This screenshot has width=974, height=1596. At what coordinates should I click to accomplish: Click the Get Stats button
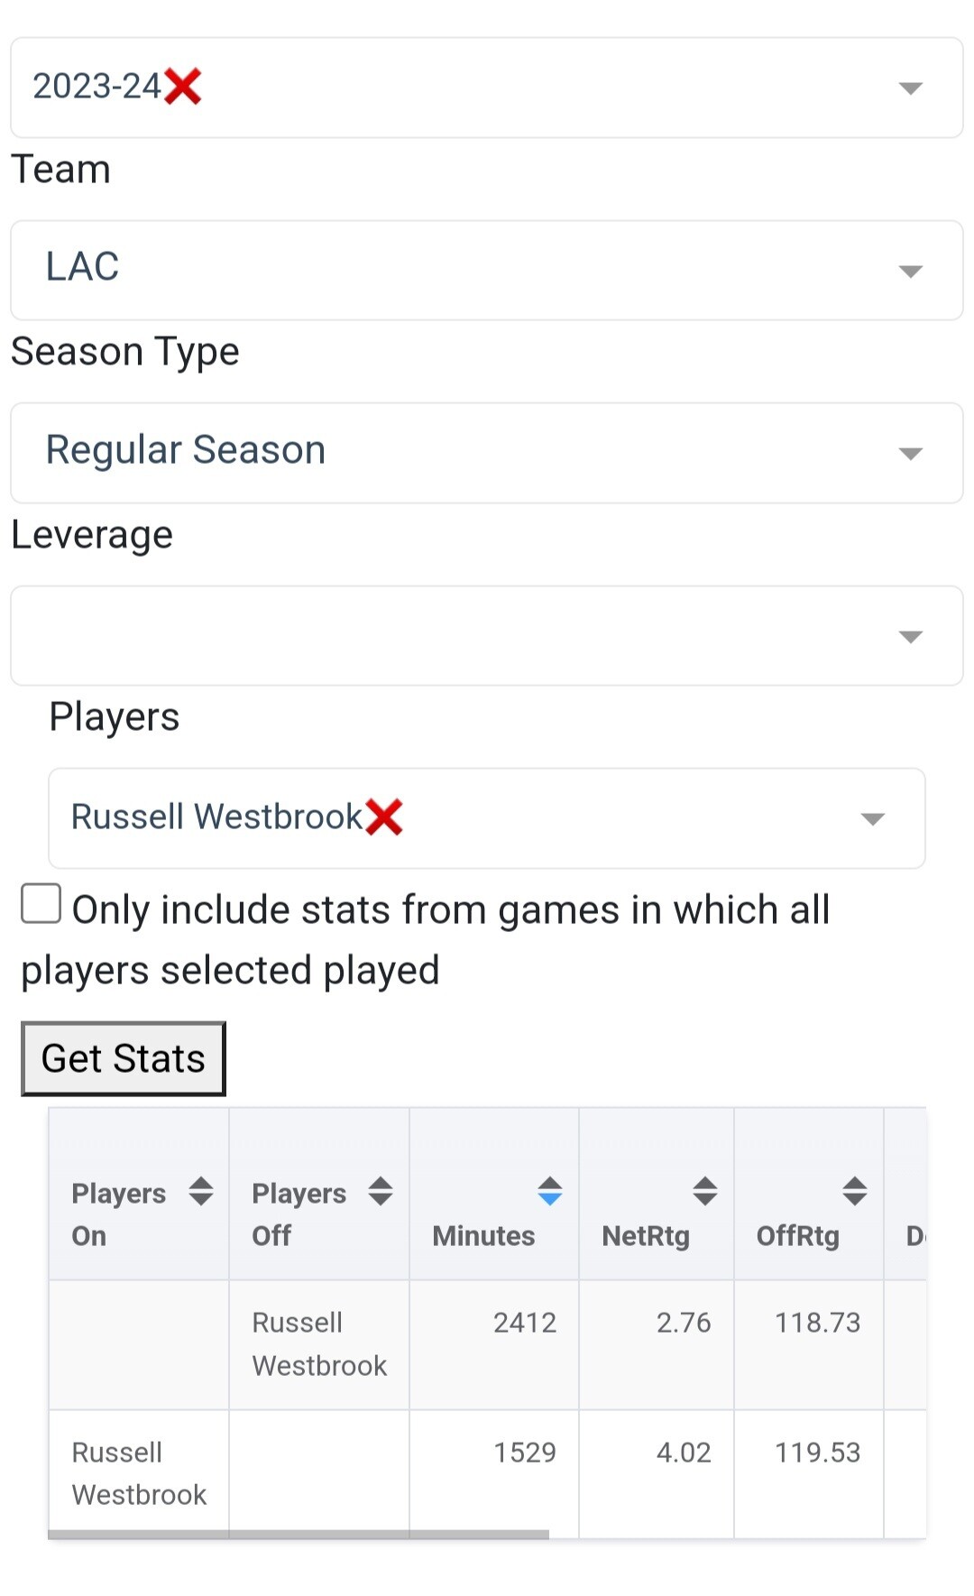pos(124,1058)
